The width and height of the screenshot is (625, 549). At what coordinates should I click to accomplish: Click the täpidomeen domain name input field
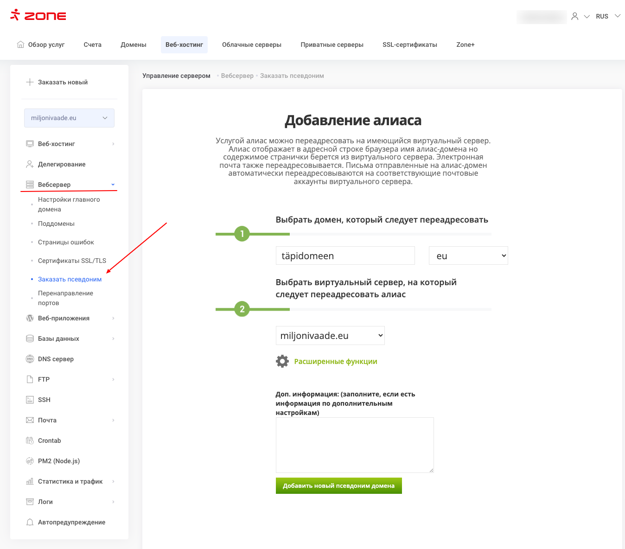click(345, 256)
